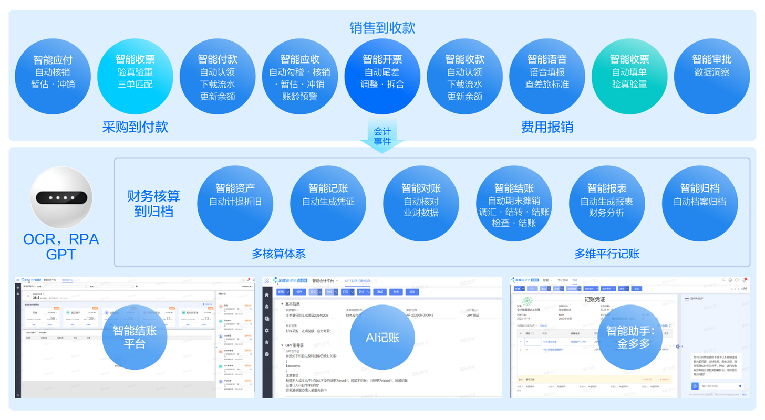765x420 pixels.
Task: Switch to the 凭证查询 tab
Action: 562,280
